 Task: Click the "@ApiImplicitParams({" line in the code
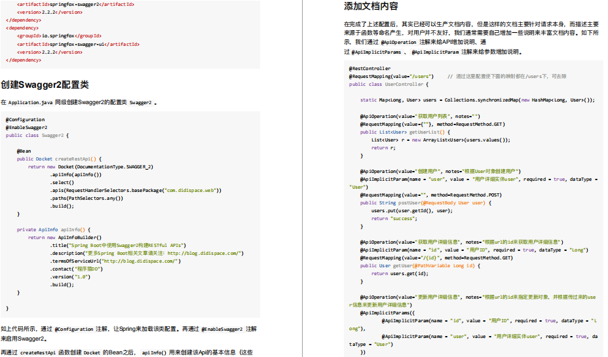[x=387, y=313]
